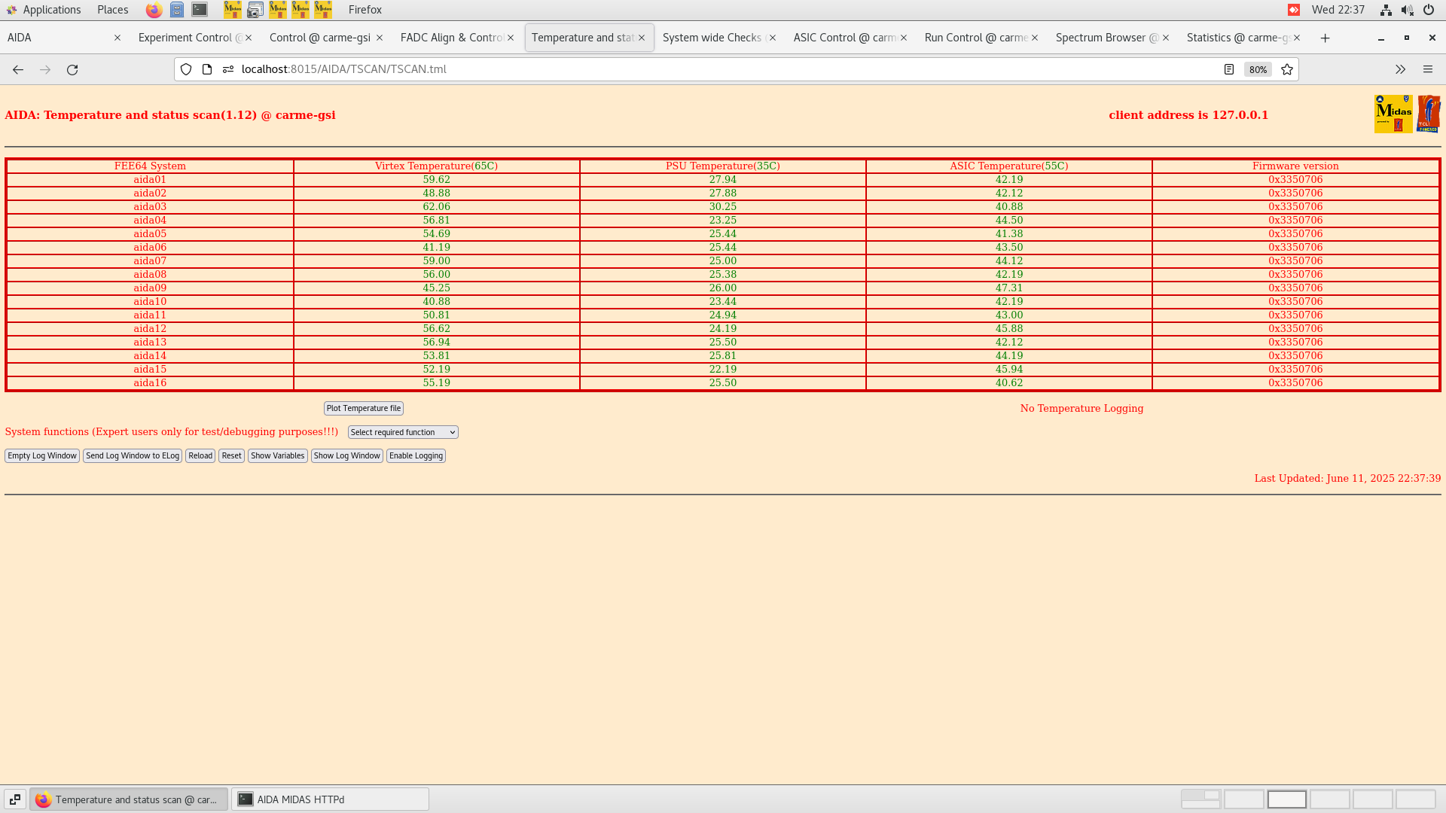Click the URL address bar field

click(678, 69)
